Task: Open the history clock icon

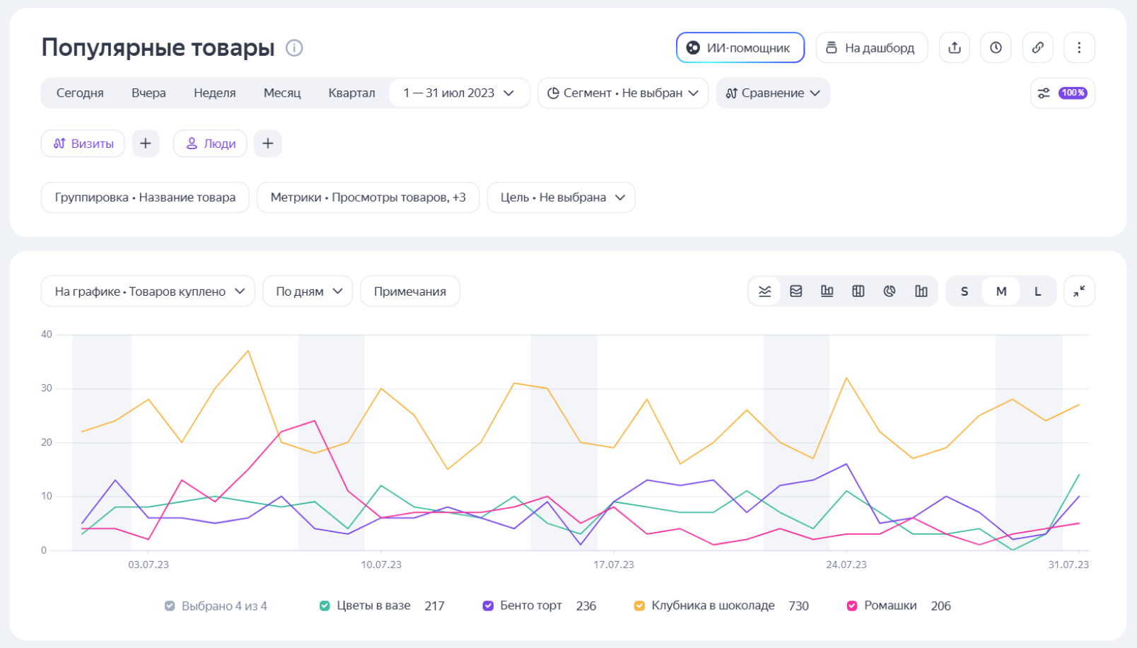Action: [x=996, y=47]
